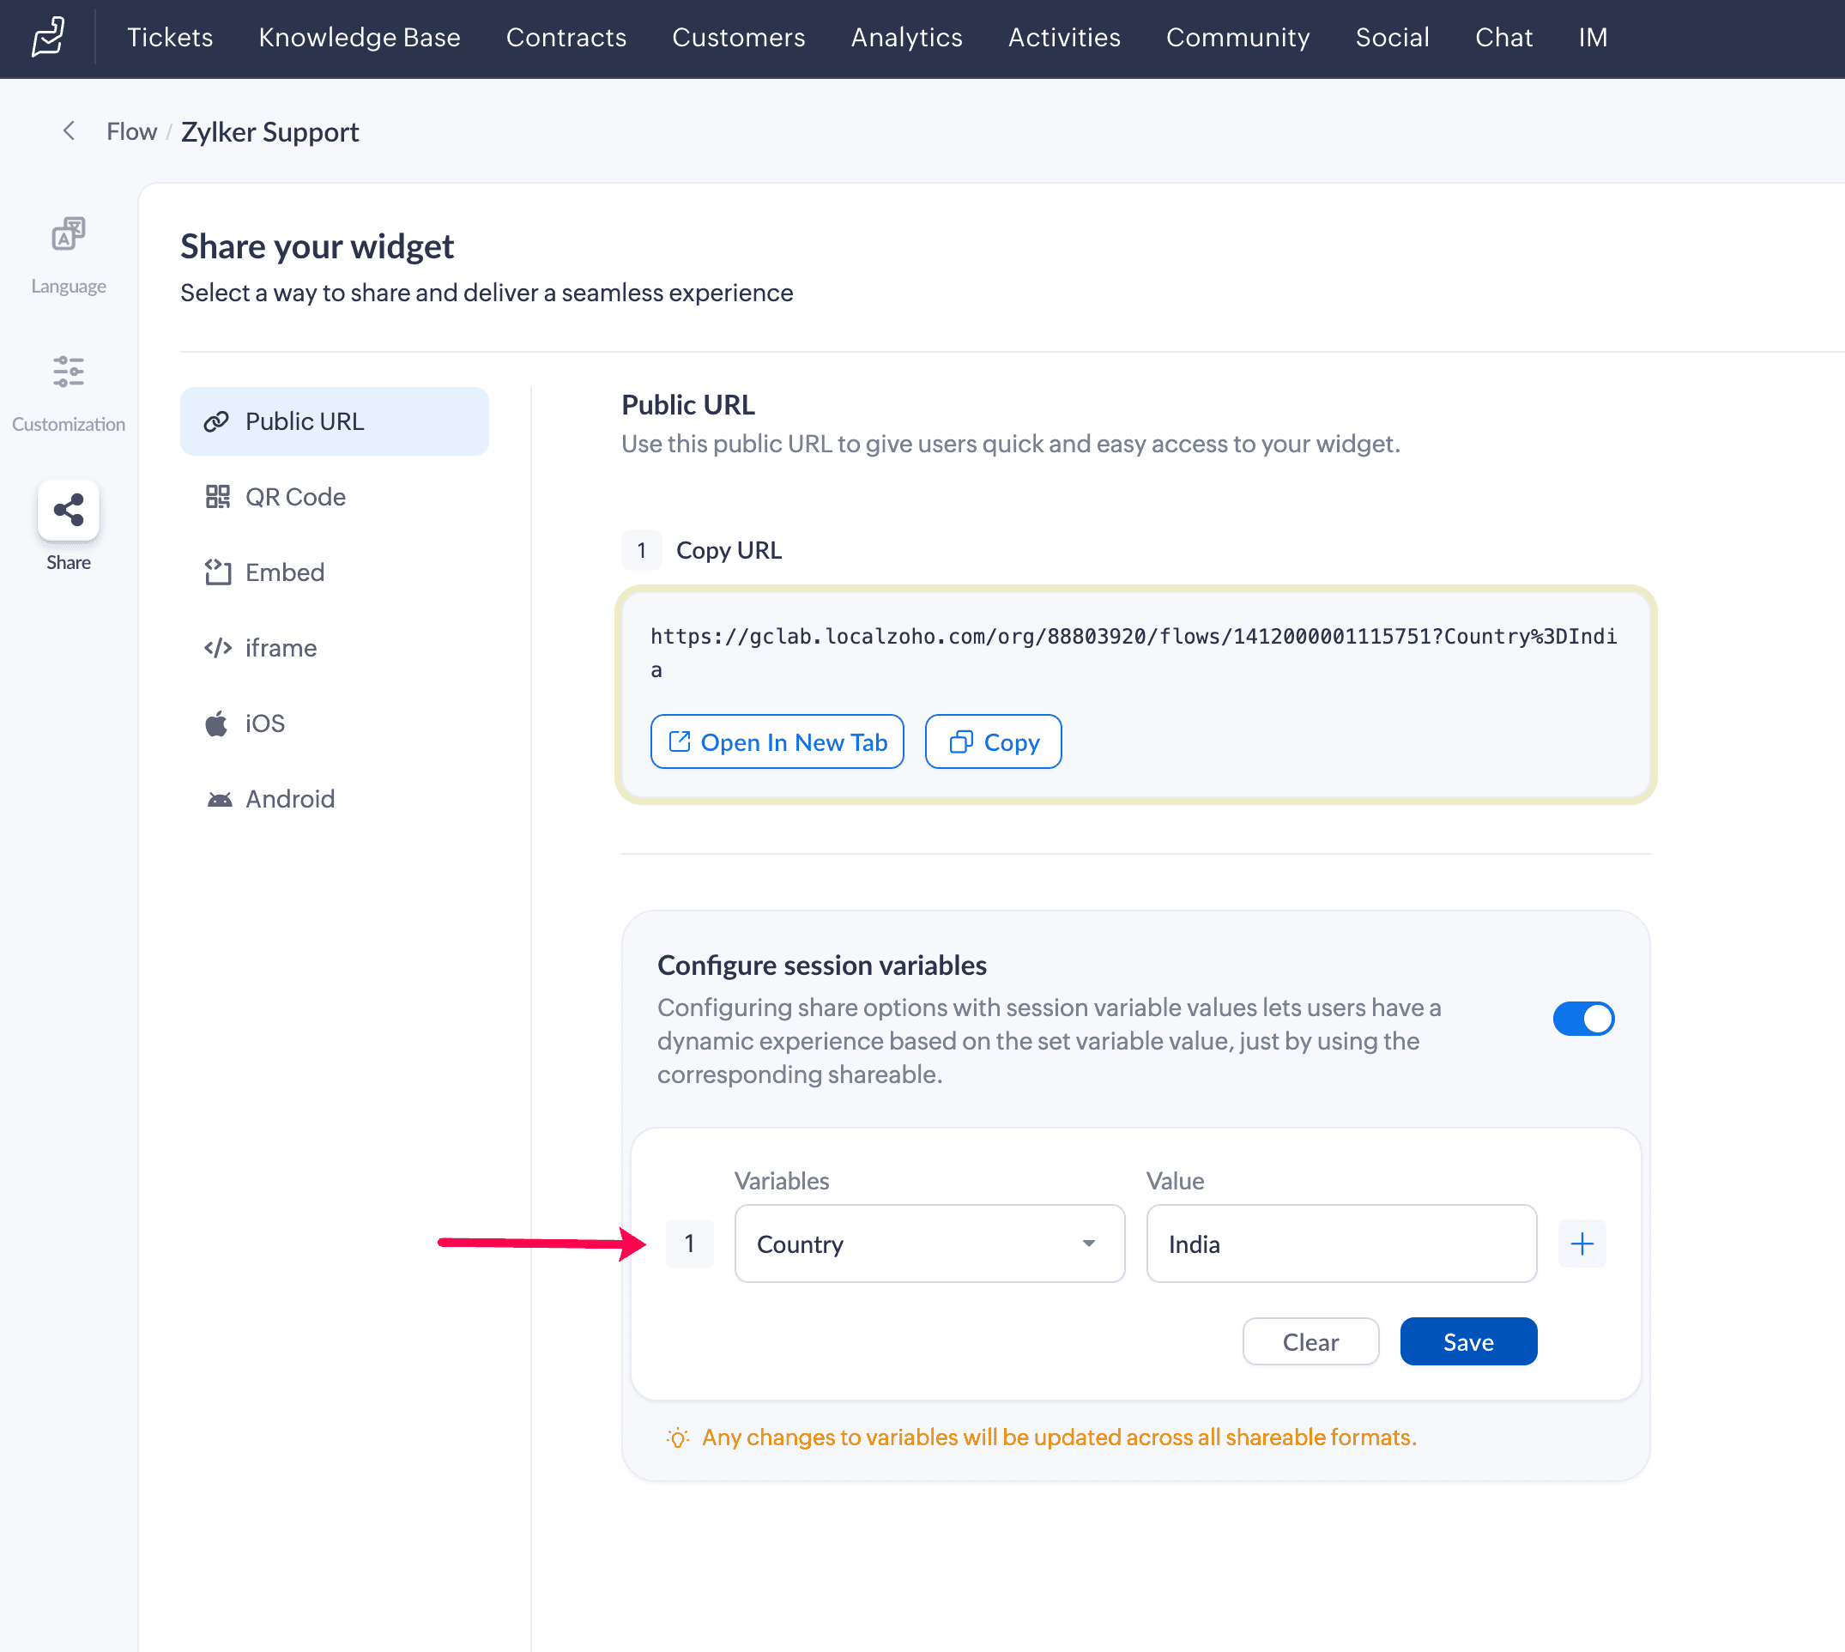Open the Customization sliders icon

(68, 372)
